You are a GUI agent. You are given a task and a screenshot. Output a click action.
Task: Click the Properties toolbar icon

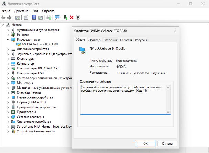[x=26, y=18]
